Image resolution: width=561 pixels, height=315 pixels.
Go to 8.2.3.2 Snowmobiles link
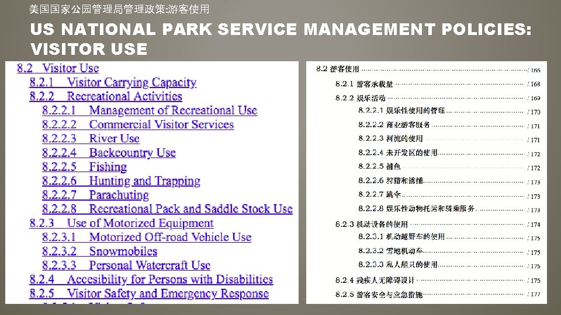click(99, 251)
